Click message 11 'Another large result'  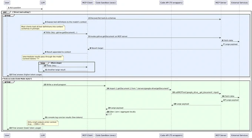[x=55, y=70]
